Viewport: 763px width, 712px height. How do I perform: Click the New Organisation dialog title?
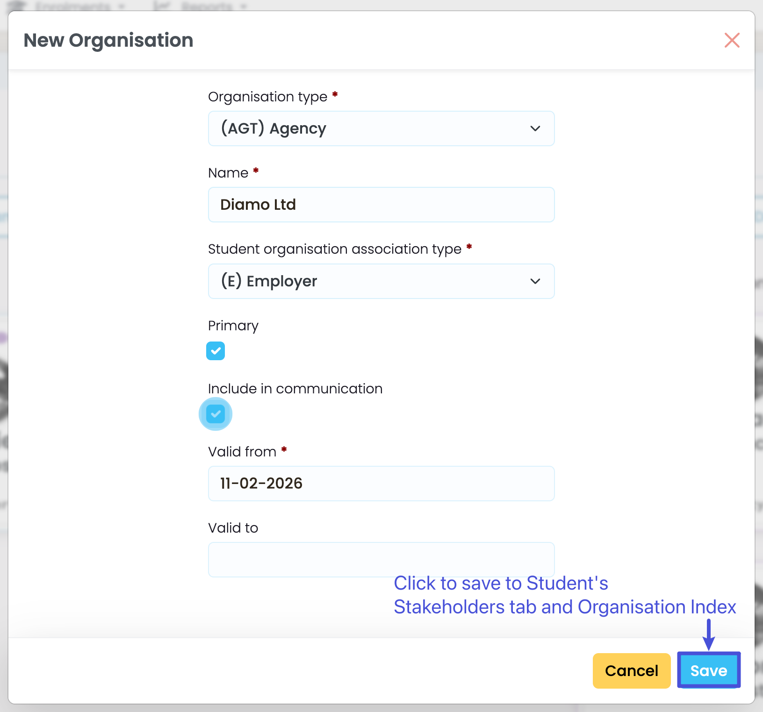pyautogui.click(x=108, y=40)
